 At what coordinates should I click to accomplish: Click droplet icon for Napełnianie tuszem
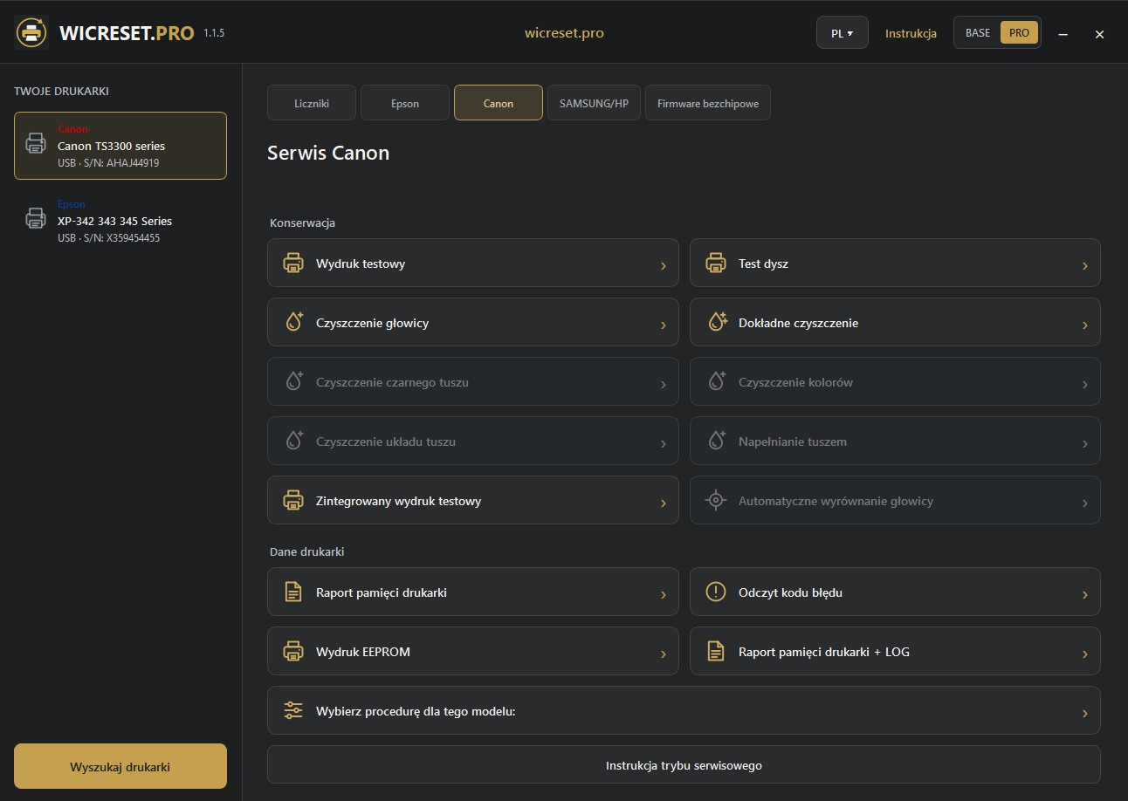[x=717, y=441]
